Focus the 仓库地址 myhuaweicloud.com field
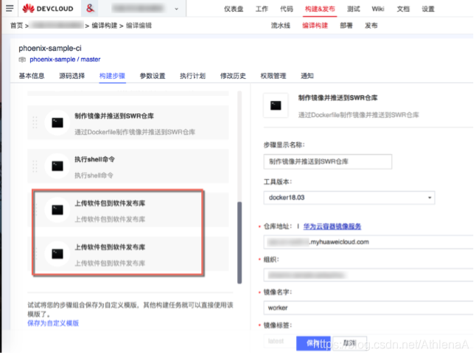476x358 pixels. 368,242
